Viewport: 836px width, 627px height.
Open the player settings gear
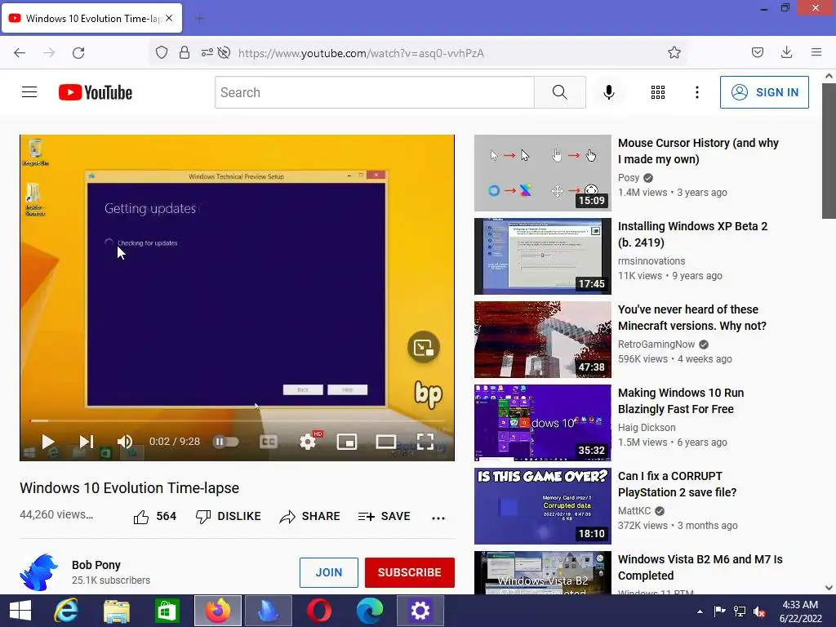tap(308, 442)
